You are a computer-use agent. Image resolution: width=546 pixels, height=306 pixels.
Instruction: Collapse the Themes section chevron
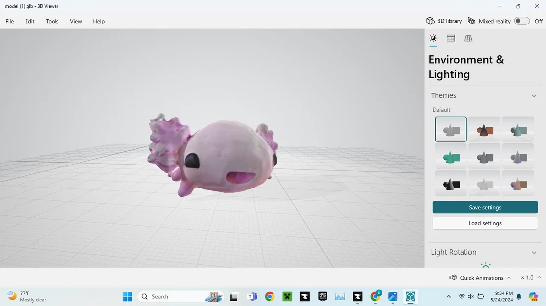pos(534,95)
